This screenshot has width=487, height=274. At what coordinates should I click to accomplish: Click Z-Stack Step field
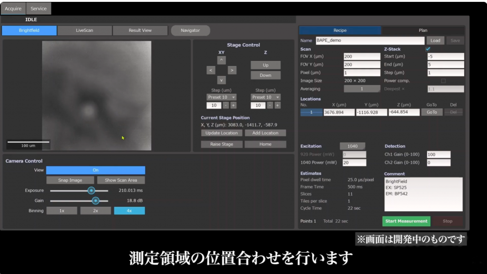pos(446,73)
